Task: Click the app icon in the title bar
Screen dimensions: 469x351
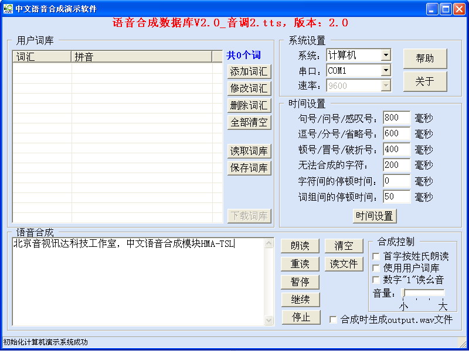Action: point(8,9)
